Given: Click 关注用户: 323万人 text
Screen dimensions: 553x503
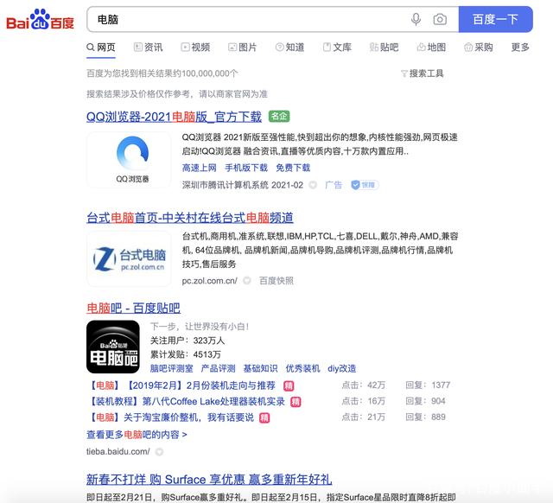Looking at the screenshot, I should (188, 341).
